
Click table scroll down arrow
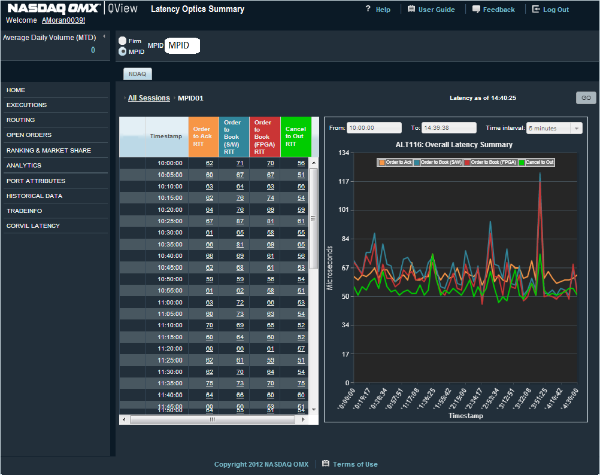pos(314,409)
